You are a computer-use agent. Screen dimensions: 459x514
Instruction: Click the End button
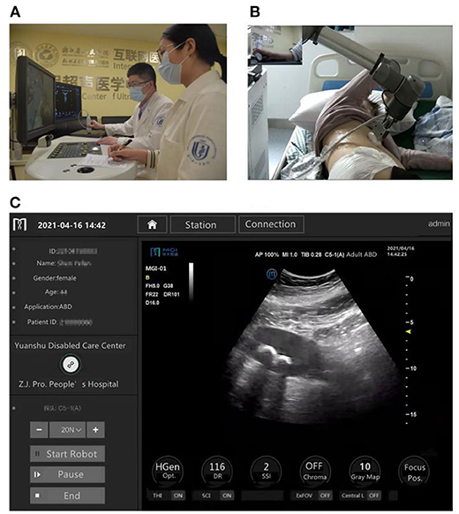[x=67, y=495]
